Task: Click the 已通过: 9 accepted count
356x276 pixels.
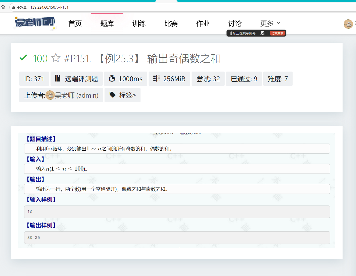Action: [244, 79]
